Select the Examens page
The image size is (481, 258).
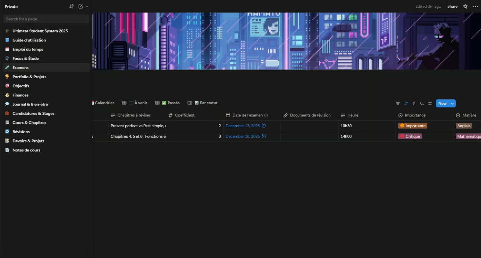[46, 67]
